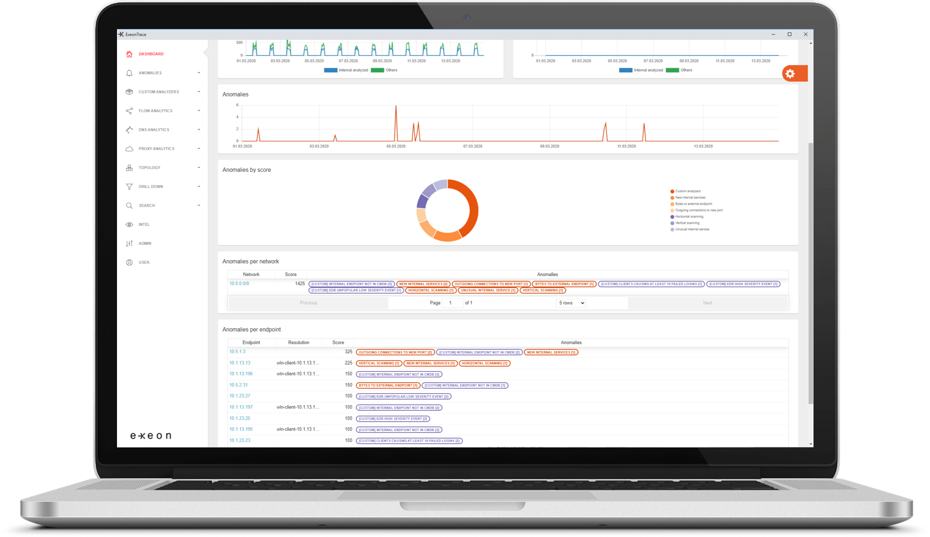The width and height of the screenshot is (930, 537).
Task: Open endpoint 10.1.23.27 link
Action: click(239, 396)
